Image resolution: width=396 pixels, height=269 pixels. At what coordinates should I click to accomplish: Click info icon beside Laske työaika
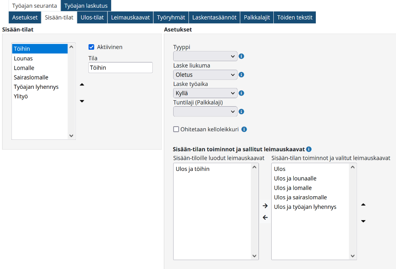242,93
